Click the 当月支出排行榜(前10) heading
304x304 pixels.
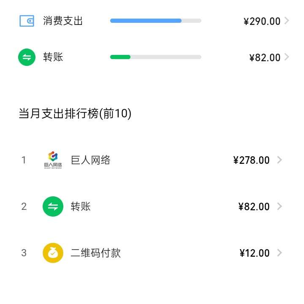coord(75,114)
